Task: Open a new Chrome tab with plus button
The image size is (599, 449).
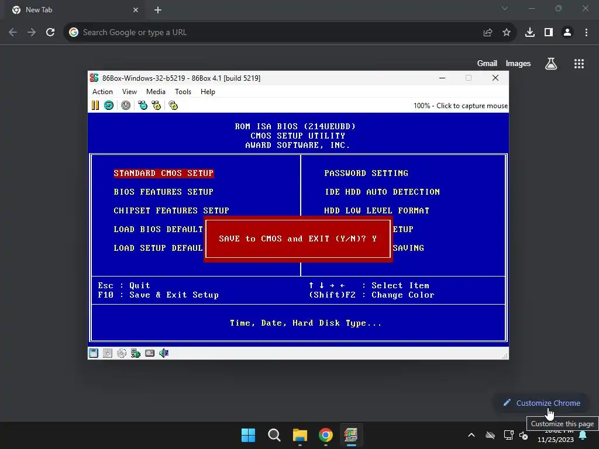Action: point(158,10)
